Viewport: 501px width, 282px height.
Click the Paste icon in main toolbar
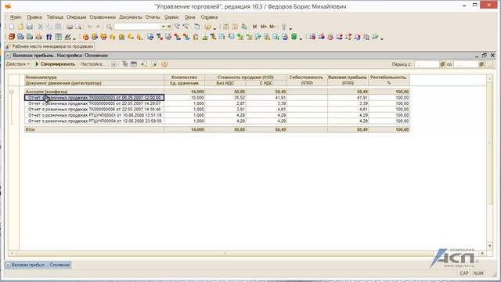click(58, 27)
